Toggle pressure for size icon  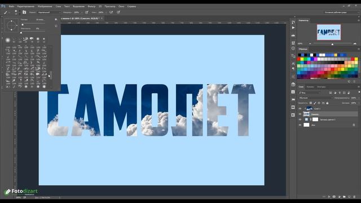(118, 12)
